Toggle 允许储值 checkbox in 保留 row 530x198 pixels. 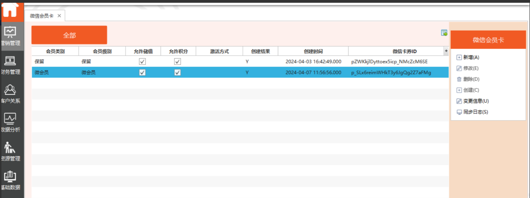pos(142,62)
